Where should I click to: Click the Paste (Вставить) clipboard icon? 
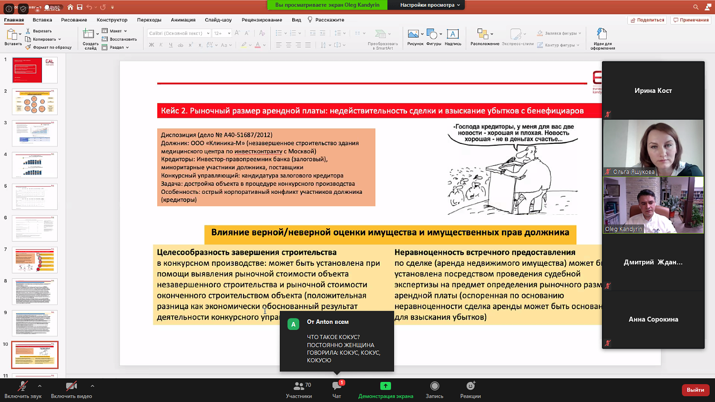pyautogui.click(x=11, y=34)
